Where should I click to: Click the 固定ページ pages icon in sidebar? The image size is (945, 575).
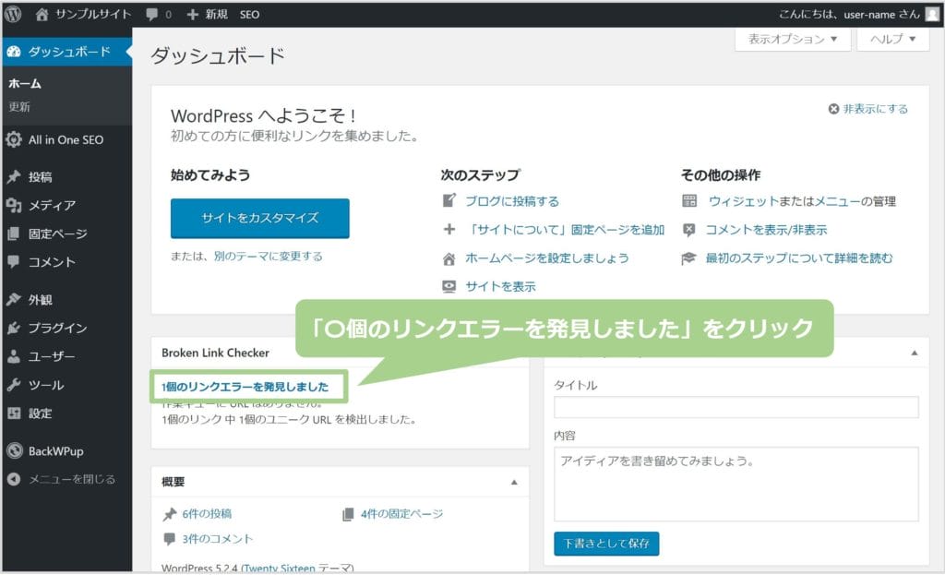pos(14,234)
